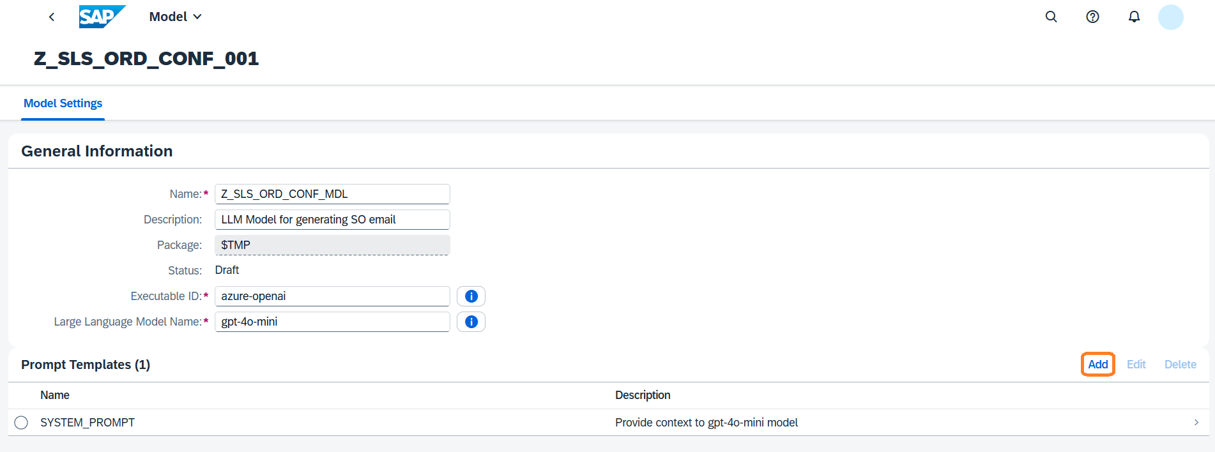This screenshot has width=1215, height=452.
Task: Select the SYSTEM_PROMPT row radio button
Action: point(21,423)
